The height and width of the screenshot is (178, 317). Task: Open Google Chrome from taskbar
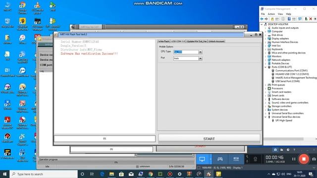pyautogui.click(x=151, y=174)
